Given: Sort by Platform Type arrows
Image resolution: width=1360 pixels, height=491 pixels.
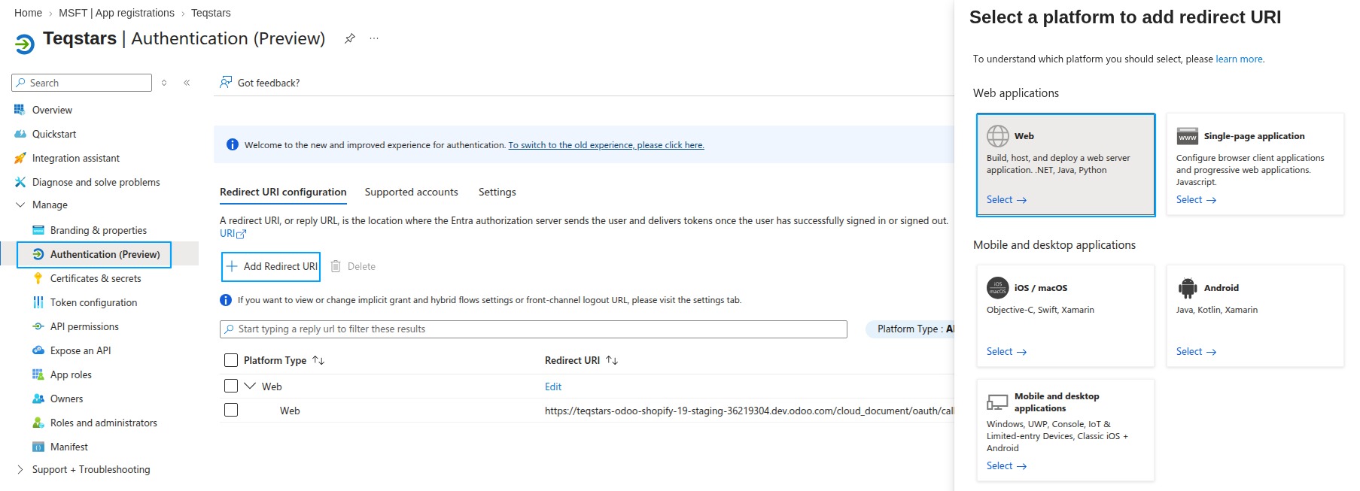Looking at the screenshot, I should [318, 360].
